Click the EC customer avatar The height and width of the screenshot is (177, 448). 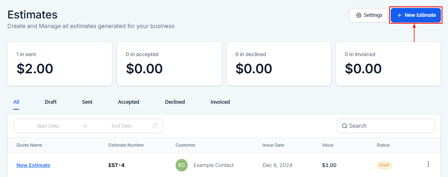pos(182,165)
